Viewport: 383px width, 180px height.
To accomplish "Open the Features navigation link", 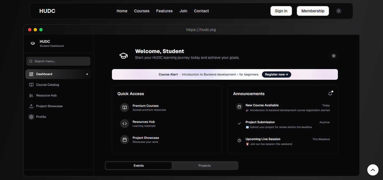I will 164,11.
